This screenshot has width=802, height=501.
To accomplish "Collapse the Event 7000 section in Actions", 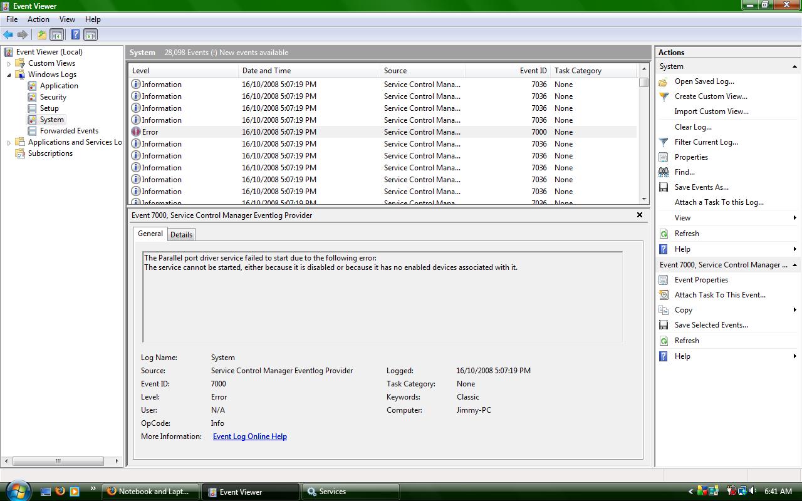I will tap(794, 265).
